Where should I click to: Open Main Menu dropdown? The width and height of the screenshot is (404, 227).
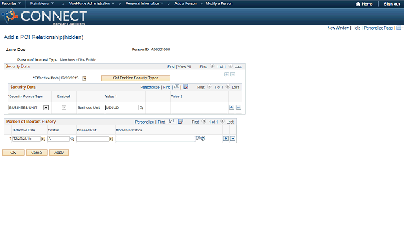(x=42, y=4)
